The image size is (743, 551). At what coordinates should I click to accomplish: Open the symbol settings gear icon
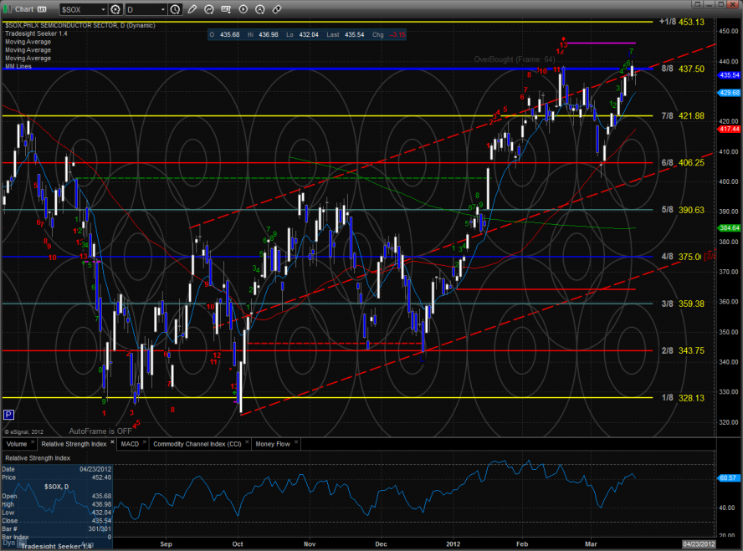(x=115, y=9)
